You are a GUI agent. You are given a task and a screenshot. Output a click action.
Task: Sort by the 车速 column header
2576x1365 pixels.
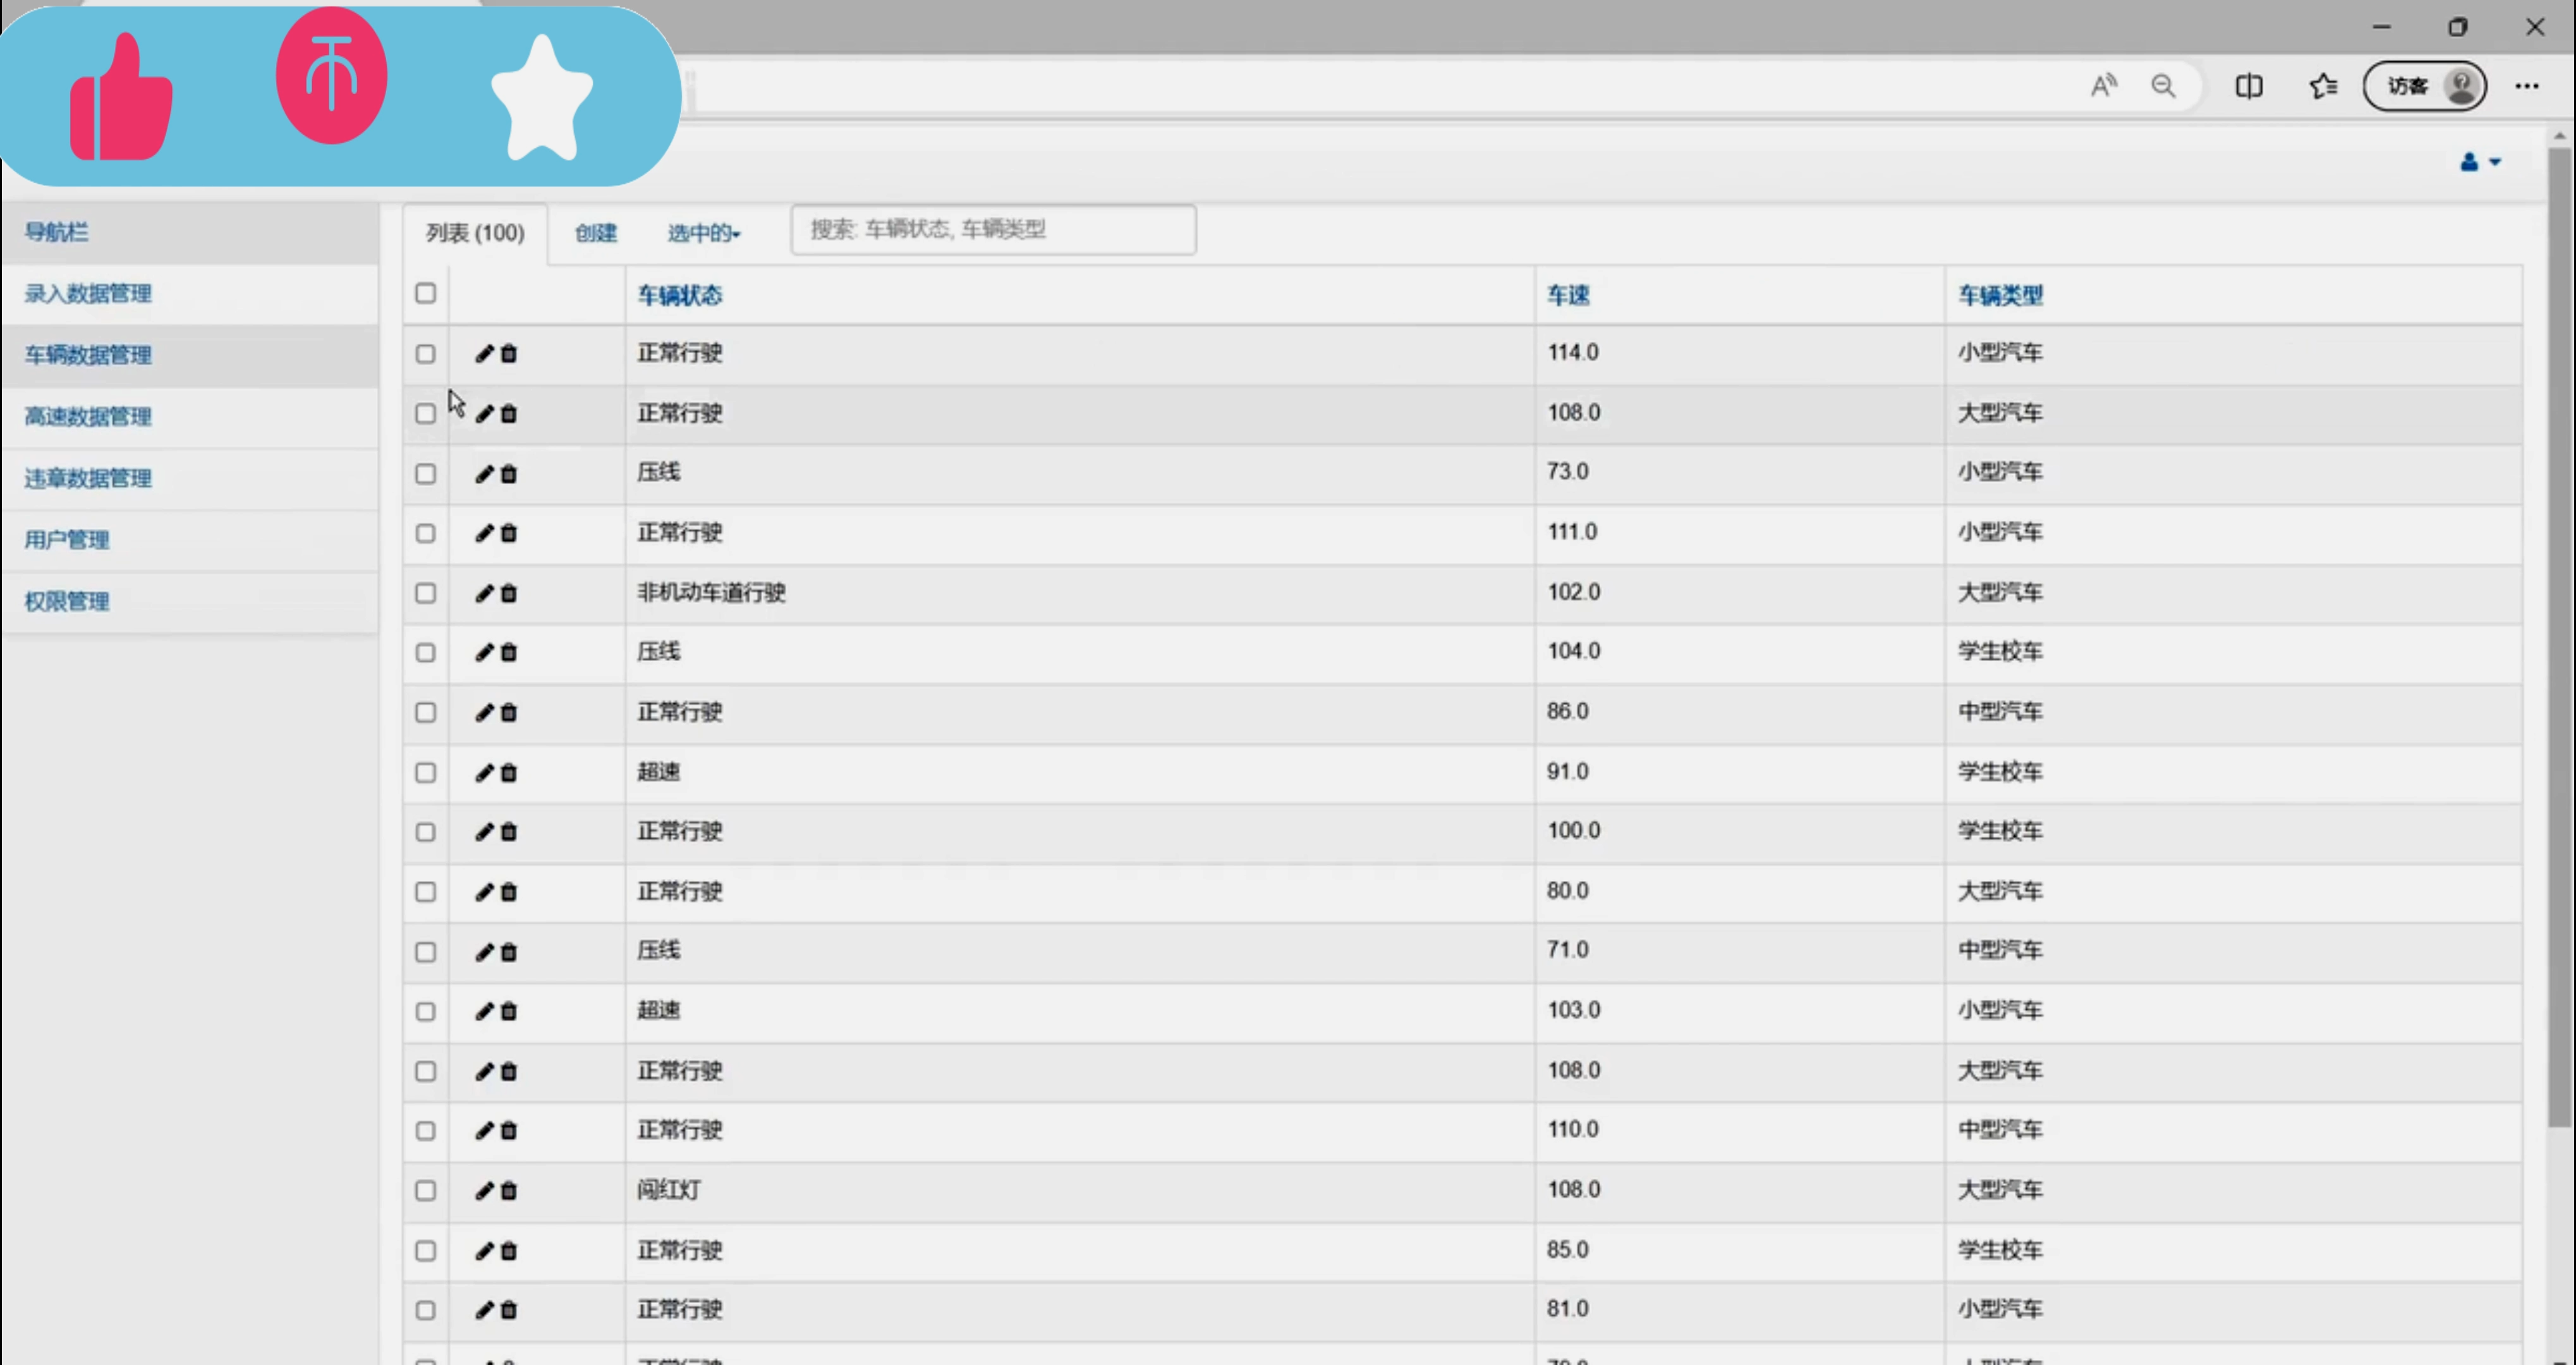click(1568, 295)
